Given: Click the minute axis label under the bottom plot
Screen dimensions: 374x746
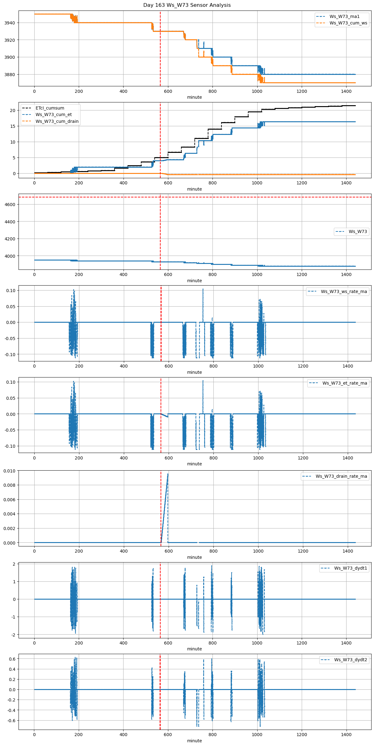Looking at the screenshot, I should pos(194,741).
